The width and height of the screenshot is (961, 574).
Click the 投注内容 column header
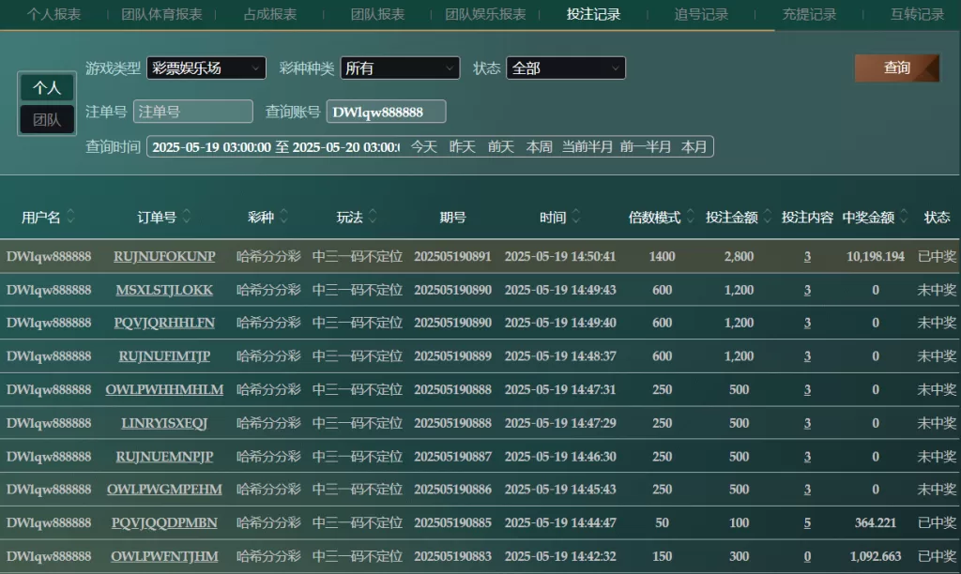click(807, 218)
